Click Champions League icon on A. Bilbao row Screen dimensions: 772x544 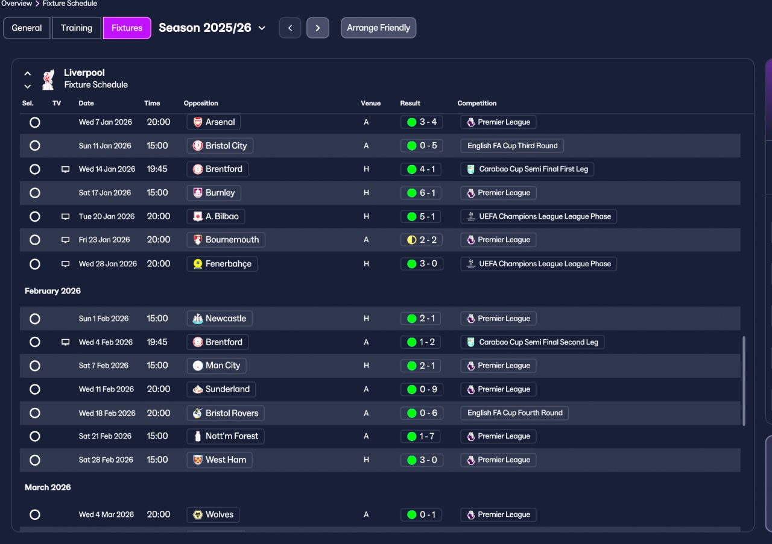coord(471,216)
